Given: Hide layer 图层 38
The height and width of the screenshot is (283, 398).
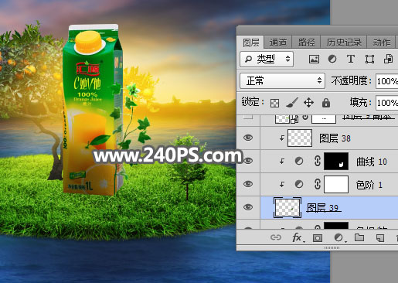Looking at the screenshot, I should [x=248, y=138].
